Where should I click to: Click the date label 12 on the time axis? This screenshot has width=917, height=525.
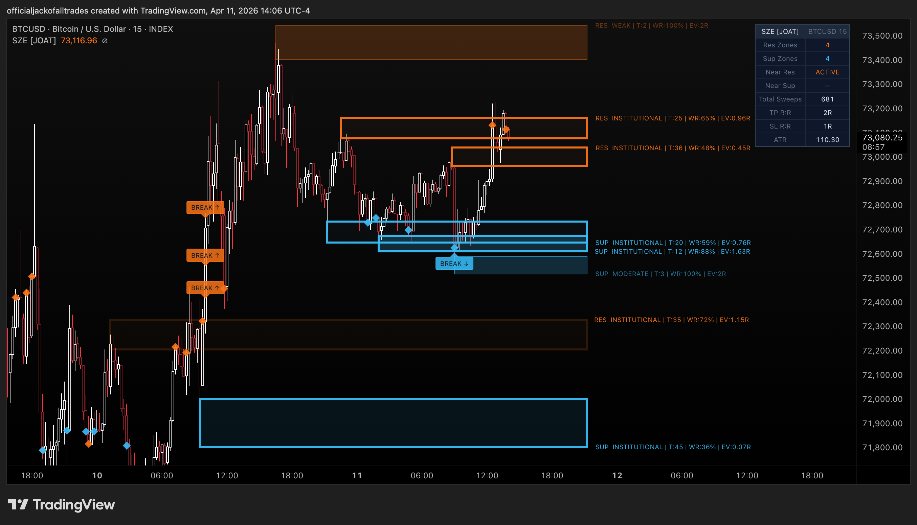(x=617, y=475)
